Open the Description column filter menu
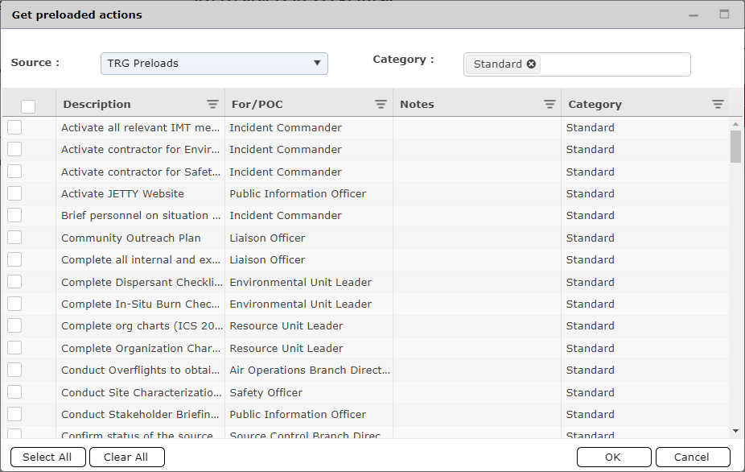This screenshot has width=745, height=472. 212,104
